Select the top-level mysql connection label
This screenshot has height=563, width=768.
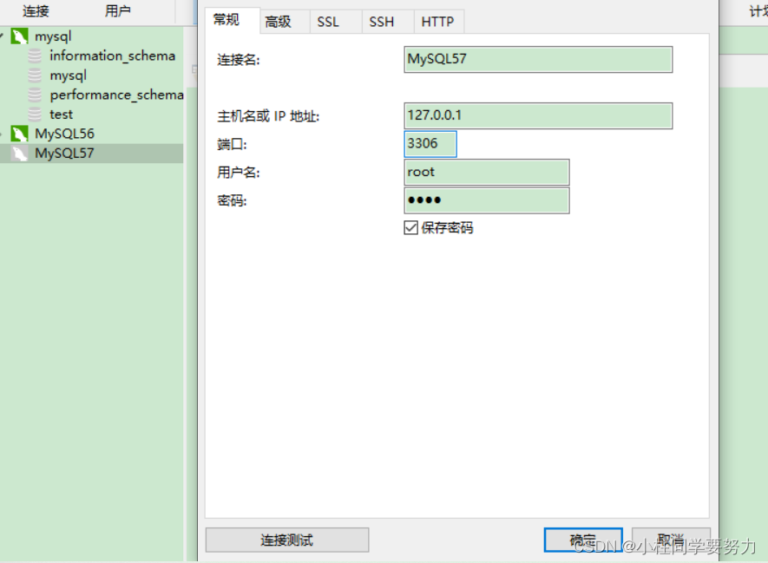53,36
